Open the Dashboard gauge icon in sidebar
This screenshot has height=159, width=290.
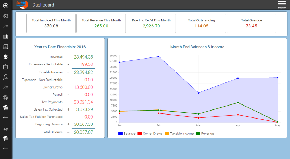pos(5,16)
